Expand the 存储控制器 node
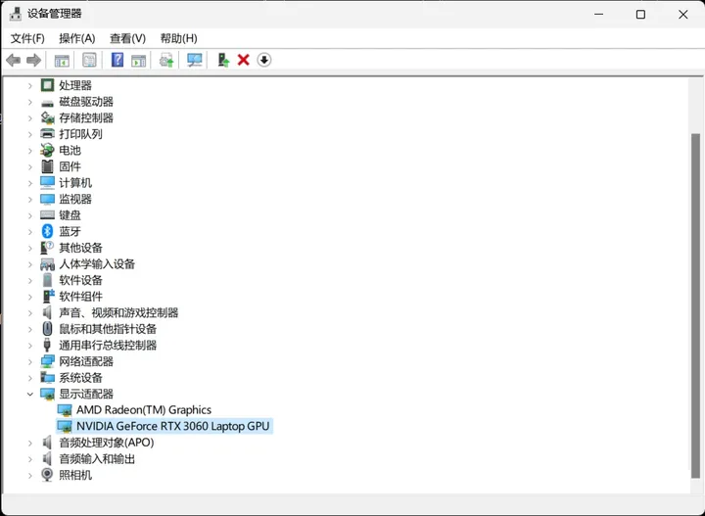The height and width of the screenshot is (516, 705). (30, 117)
